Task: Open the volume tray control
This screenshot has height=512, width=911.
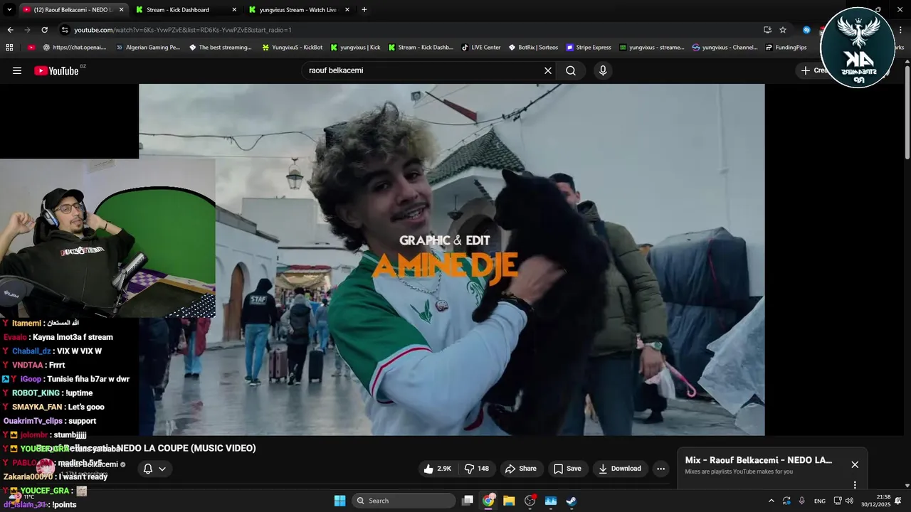Action: click(x=849, y=501)
